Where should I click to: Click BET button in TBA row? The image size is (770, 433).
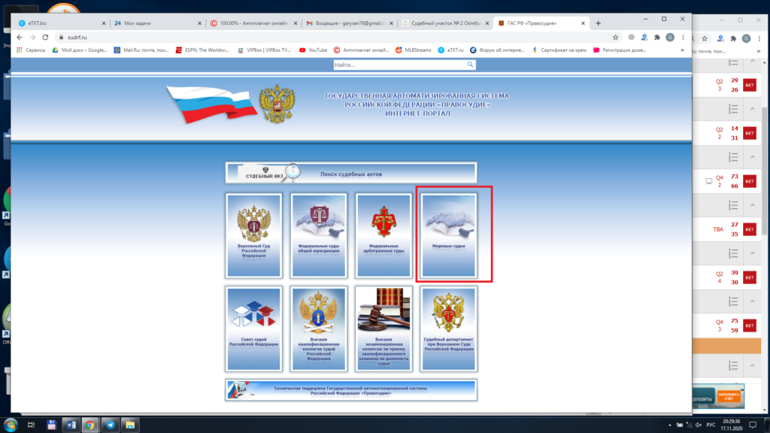coord(750,229)
